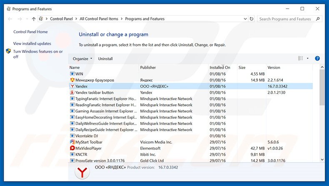Click size 14,9 MB cell
Viewport: 329px width, 186px height.
point(258,80)
